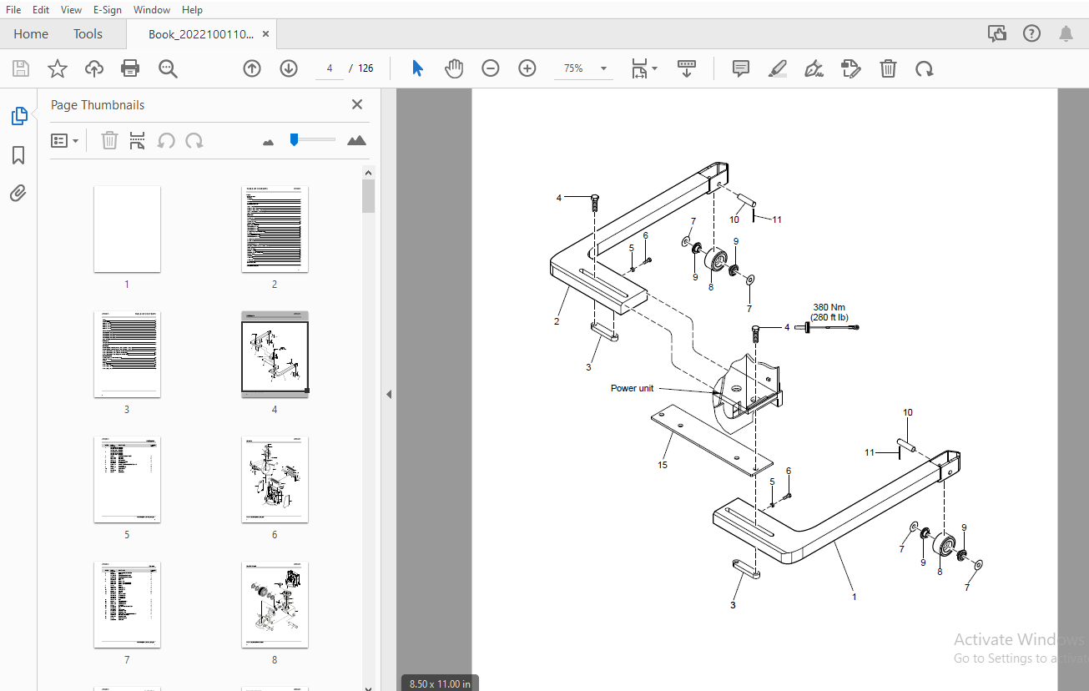Switch to the Home tab

(31, 34)
